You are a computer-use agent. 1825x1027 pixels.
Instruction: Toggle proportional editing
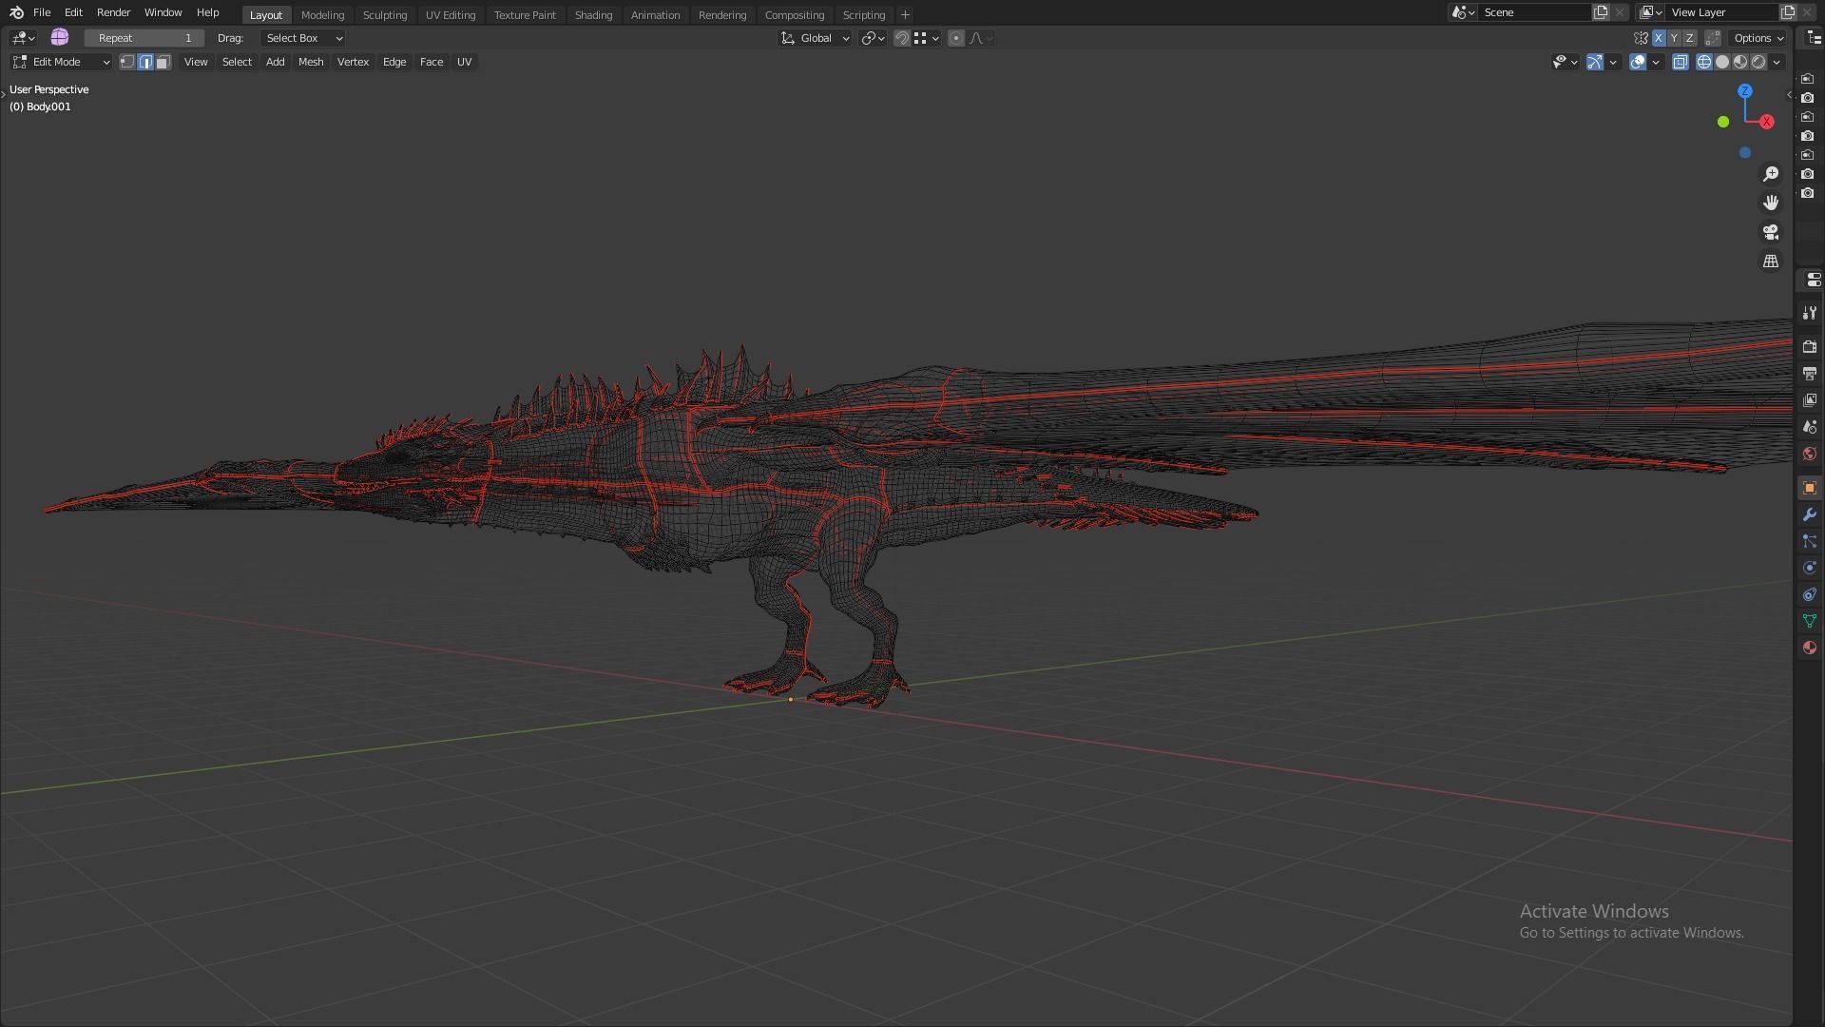point(956,38)
